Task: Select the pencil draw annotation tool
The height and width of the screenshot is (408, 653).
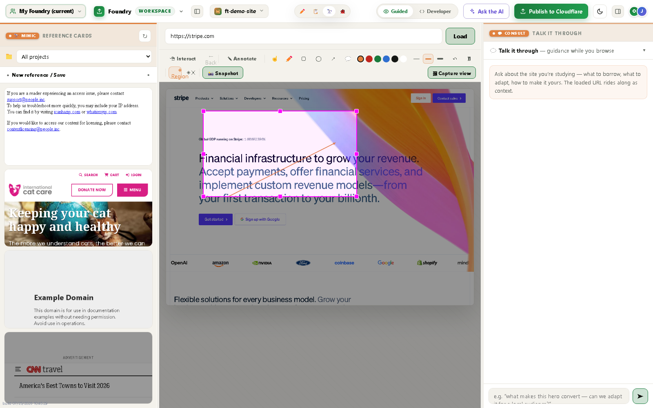Action: point(289,59)
